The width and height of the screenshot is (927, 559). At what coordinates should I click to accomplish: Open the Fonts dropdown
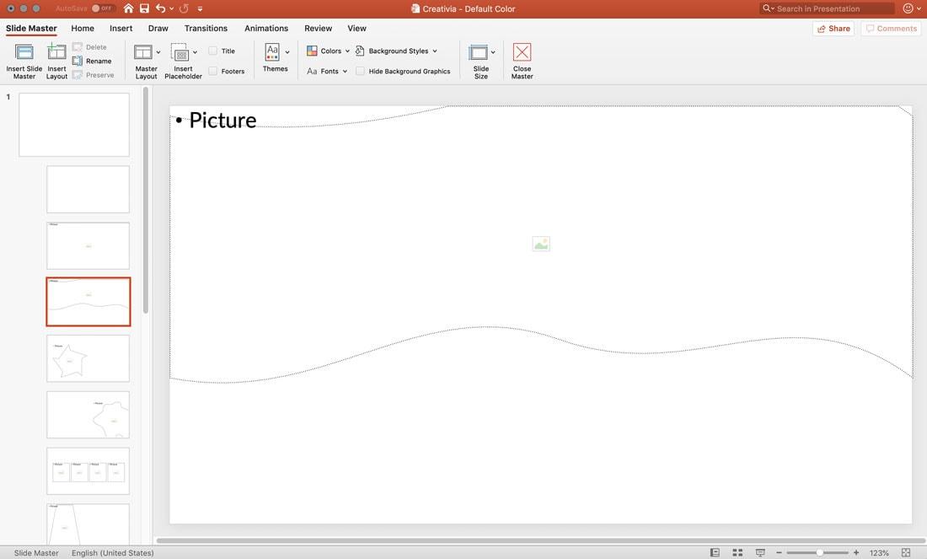pyautogui.click(x=327, y=71)
